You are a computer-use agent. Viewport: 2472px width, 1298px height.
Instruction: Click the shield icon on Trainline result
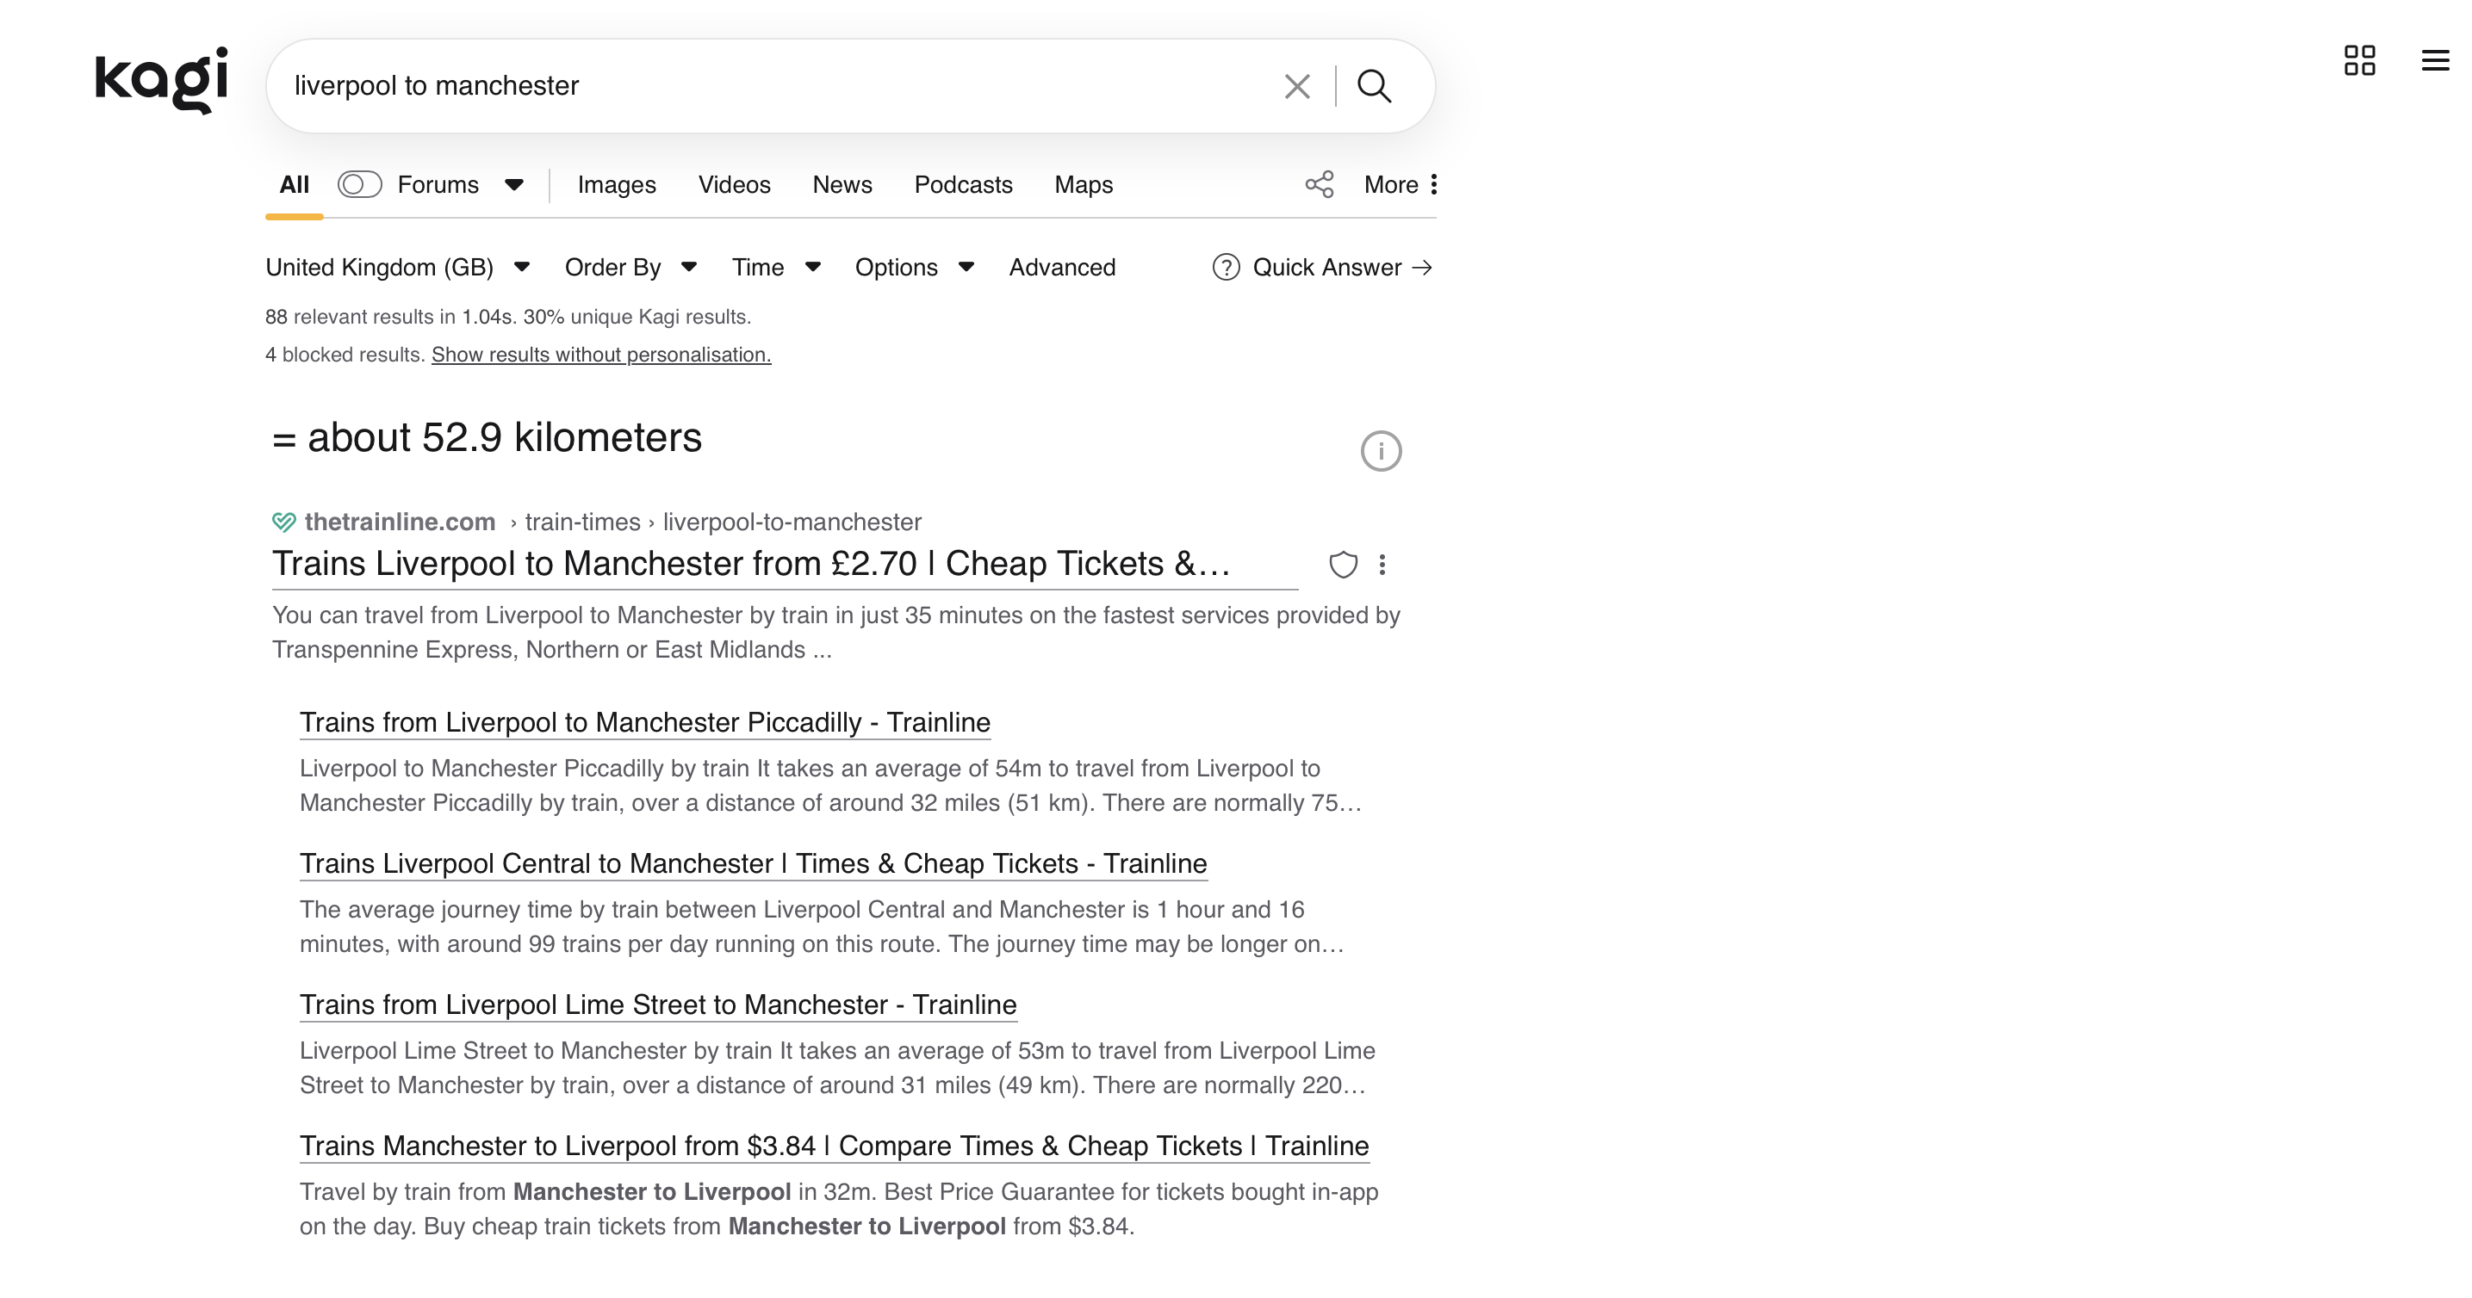coord(1343,565)
